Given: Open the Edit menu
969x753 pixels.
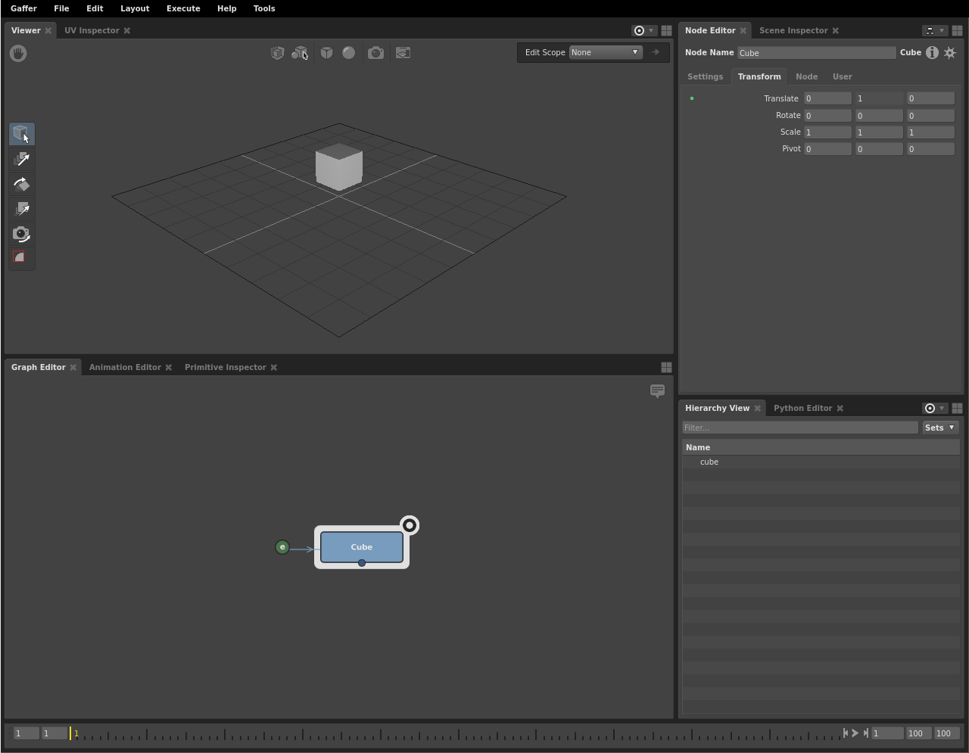Looking at the screenshot, I should (x=95, y=8).
